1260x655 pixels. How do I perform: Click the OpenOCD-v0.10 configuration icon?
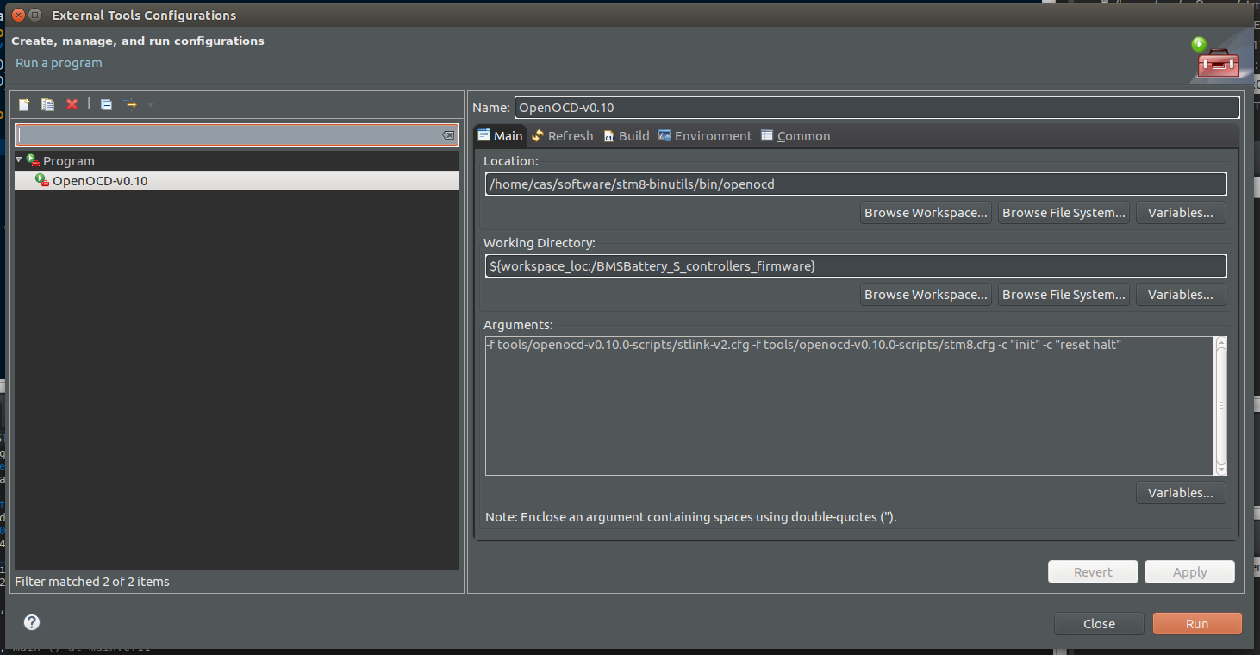(x=41, y=180)
